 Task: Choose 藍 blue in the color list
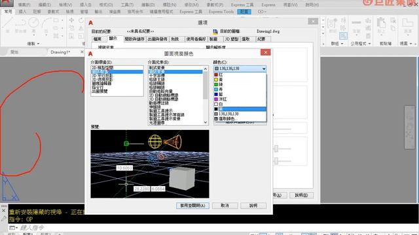pyautogui.click(x=240, y=94)
